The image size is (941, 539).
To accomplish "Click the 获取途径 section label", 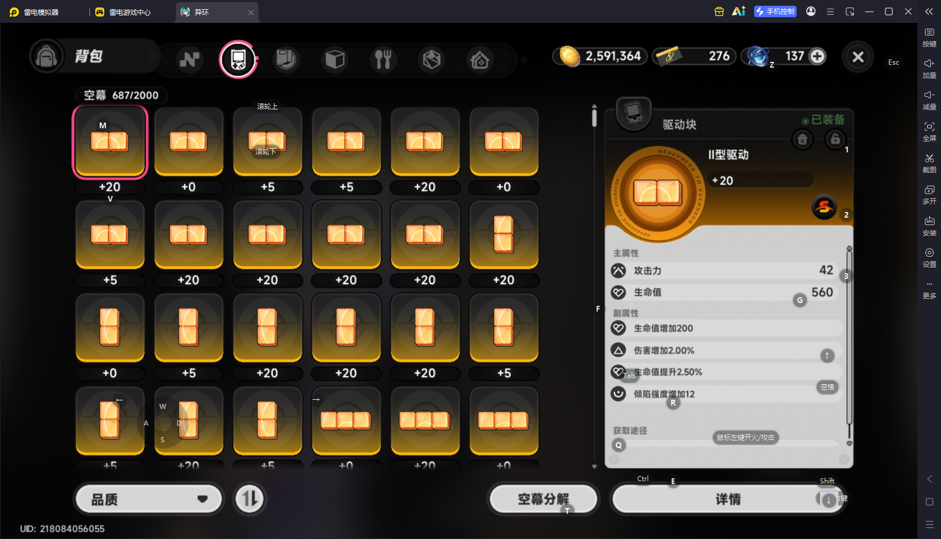I will (630, 431).
